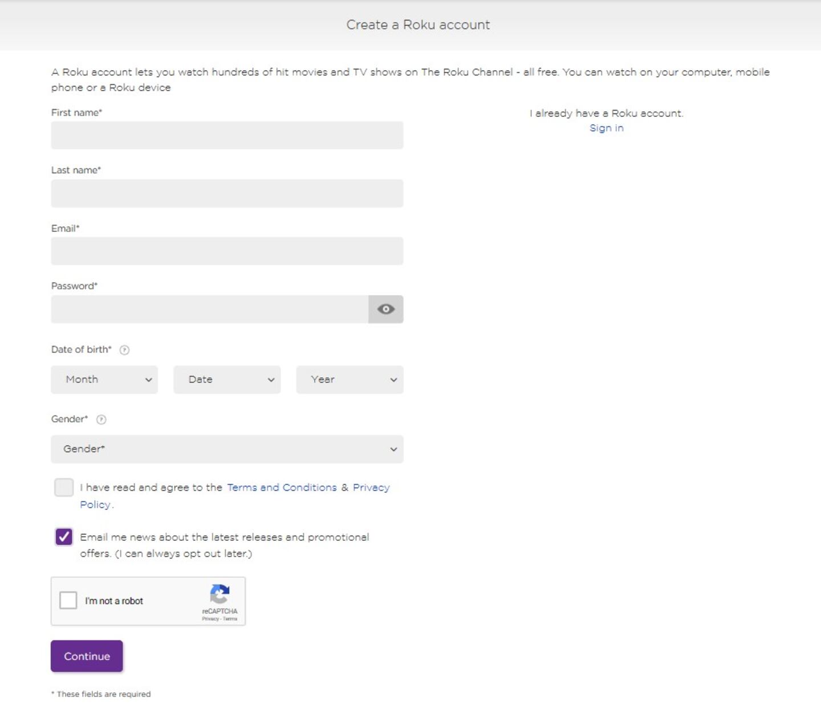Open the Privacy Policy link

click(x=371, y=487)
